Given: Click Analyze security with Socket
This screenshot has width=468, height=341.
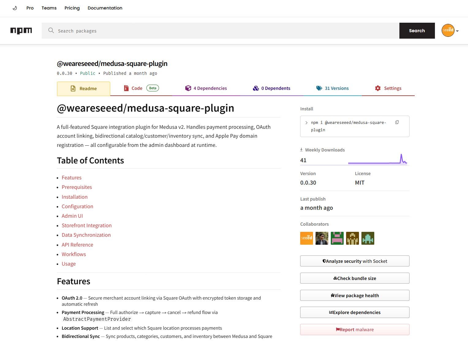Looking at the screenshot, I should 355,261.
